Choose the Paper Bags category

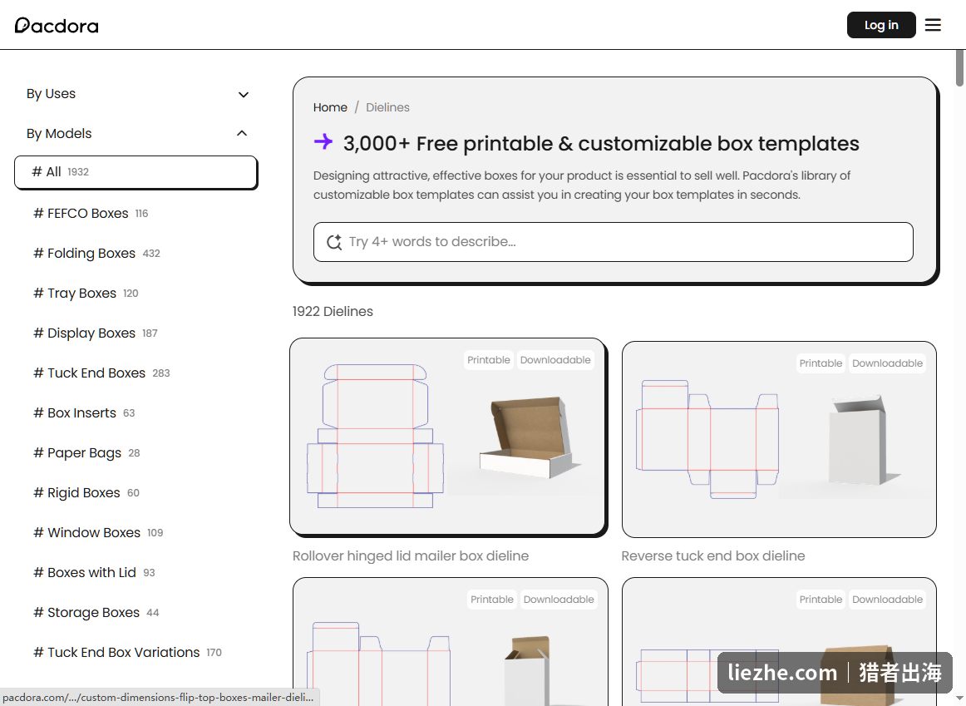coord(86,453)
